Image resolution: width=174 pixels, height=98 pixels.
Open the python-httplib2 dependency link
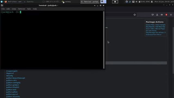click(x=13, y=87)
